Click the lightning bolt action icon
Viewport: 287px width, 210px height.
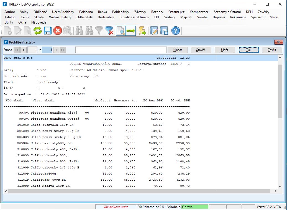142,30
